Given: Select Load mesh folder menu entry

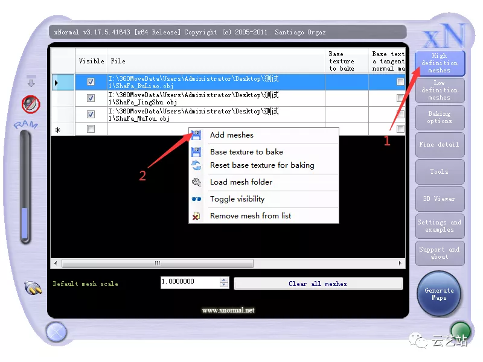Looking at the screenshot, I should point(264,182).
